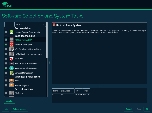Enable Help and Support Documentation checkbox
Image resolution: width=152 pixels, height=113 pixels.
click(x=6, y=32)
